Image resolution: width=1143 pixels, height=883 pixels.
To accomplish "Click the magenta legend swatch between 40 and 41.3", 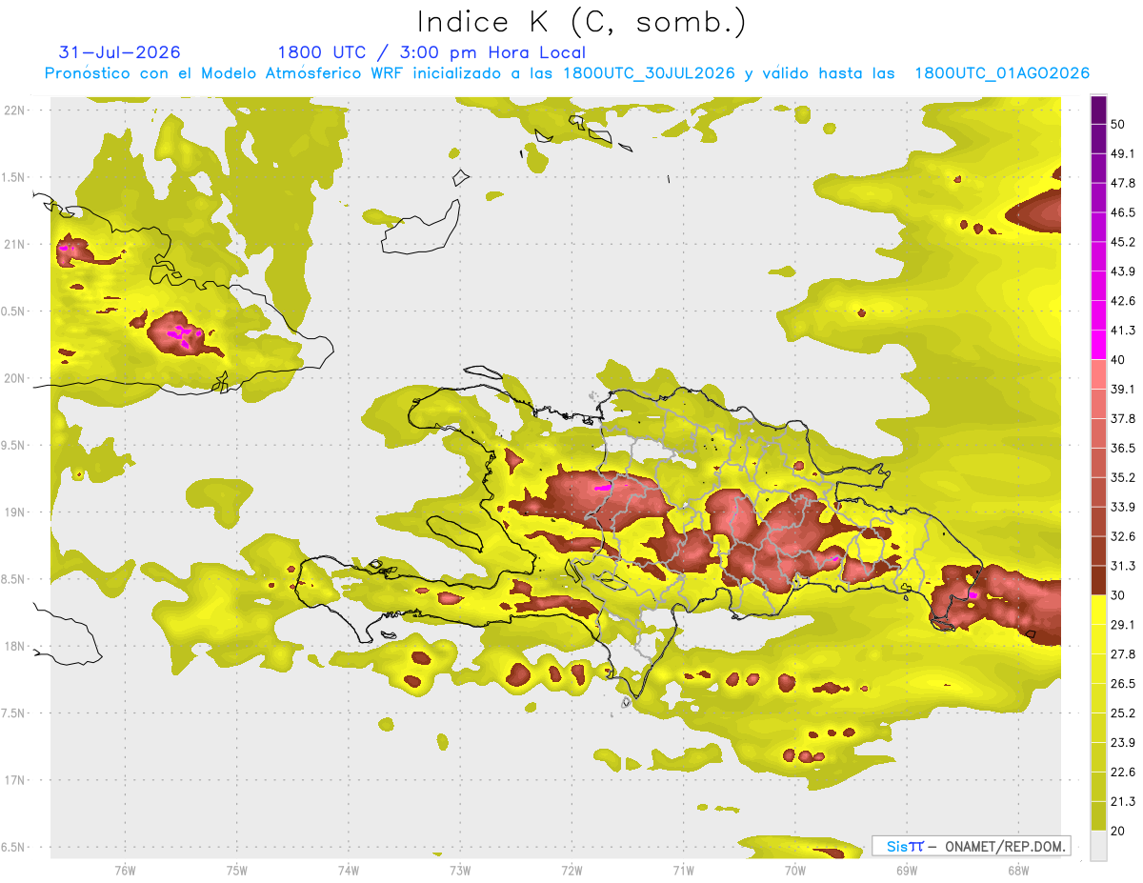I will coord(1098,345).
